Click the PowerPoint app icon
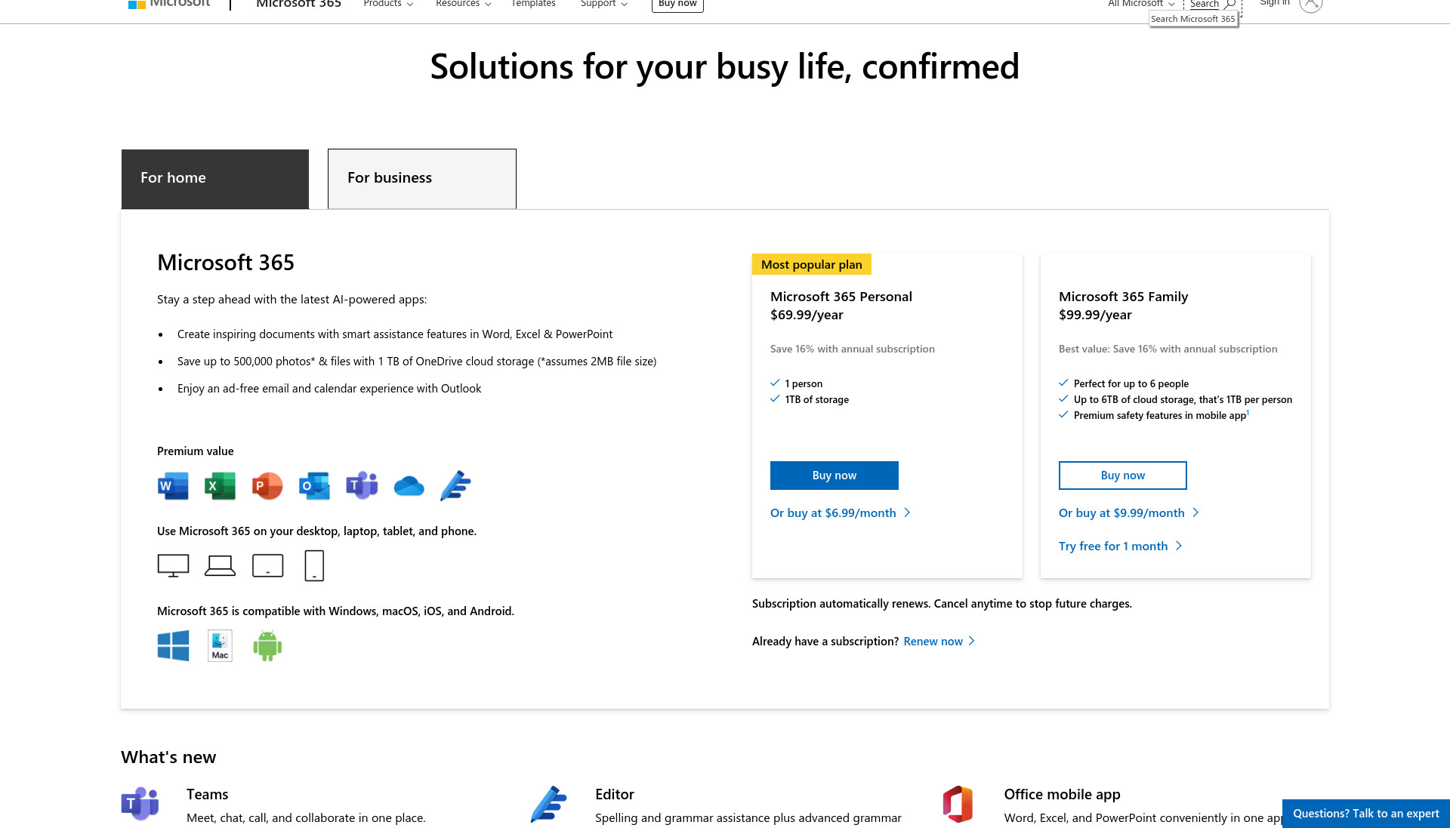The width and height of the screenshot is (1450, 828). (x=267, y=486)
